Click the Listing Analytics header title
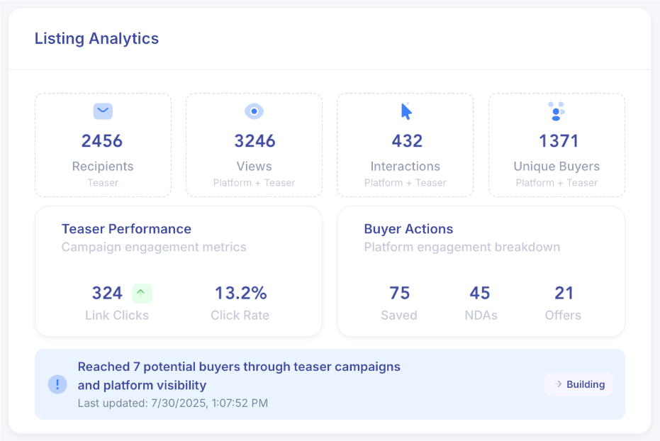The image size is (660, 441). coord(96,38)
